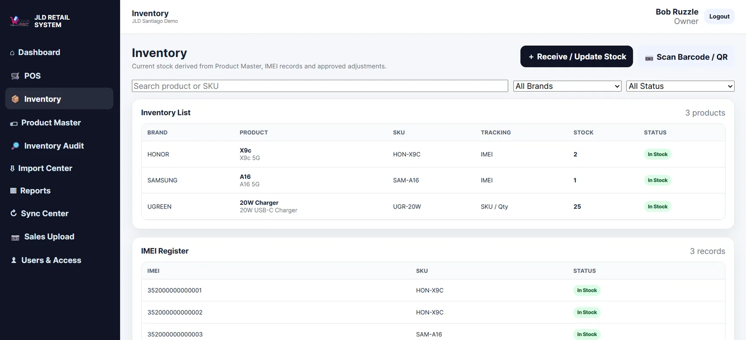Click the A16 product name
This screenshot has width=746, height=340.
point(245,177)
